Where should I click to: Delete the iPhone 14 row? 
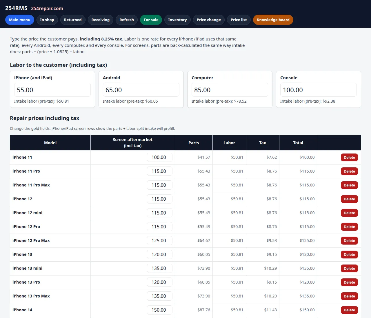click(x=349, y=310)
